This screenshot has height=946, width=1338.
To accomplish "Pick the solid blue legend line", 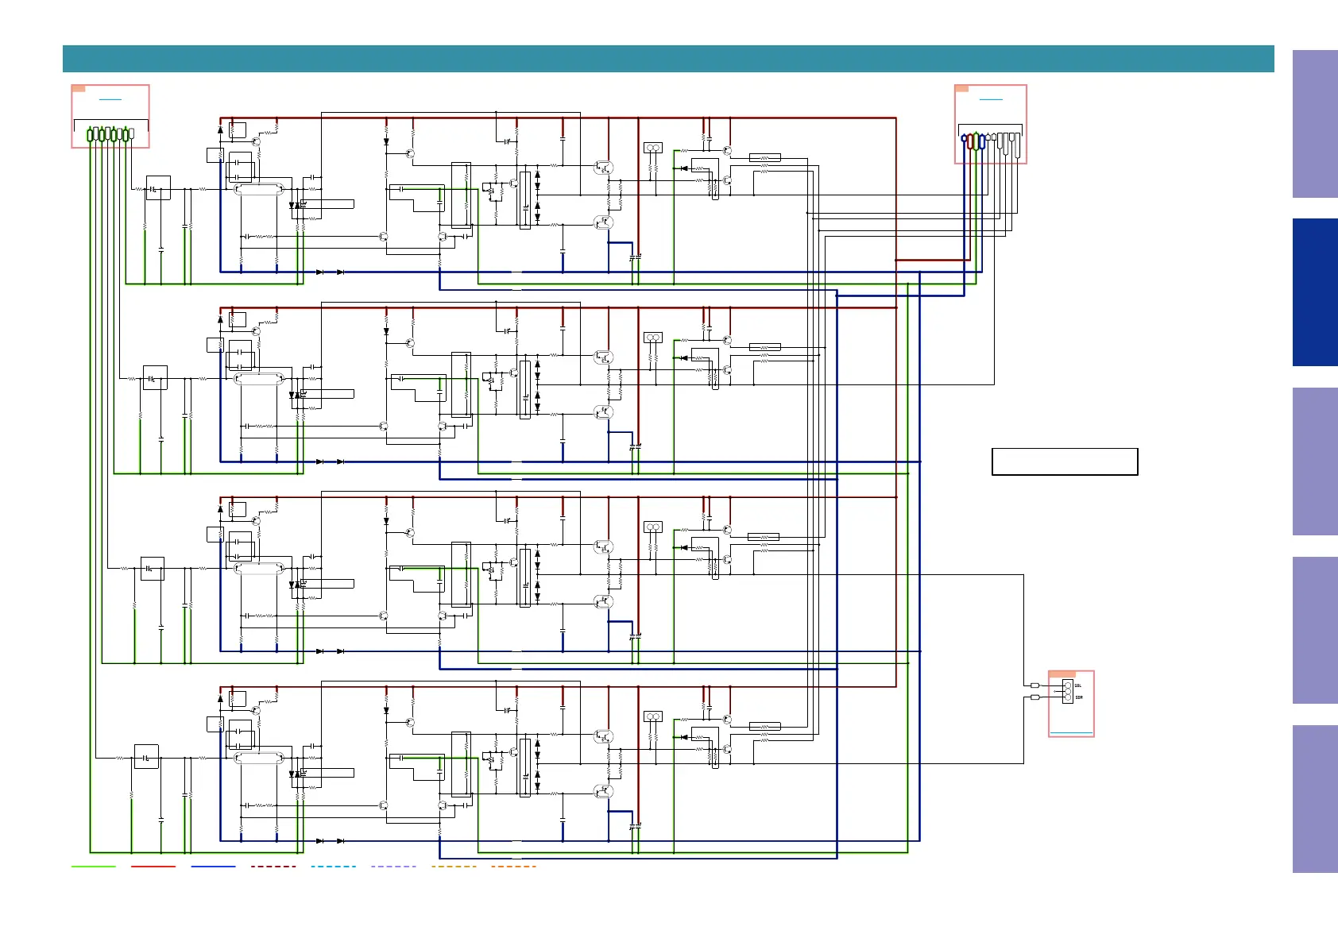I will 214,867.
